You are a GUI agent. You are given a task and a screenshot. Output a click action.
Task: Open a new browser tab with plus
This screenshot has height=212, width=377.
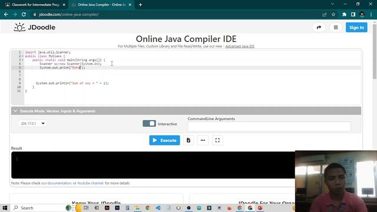click(140, 5)
